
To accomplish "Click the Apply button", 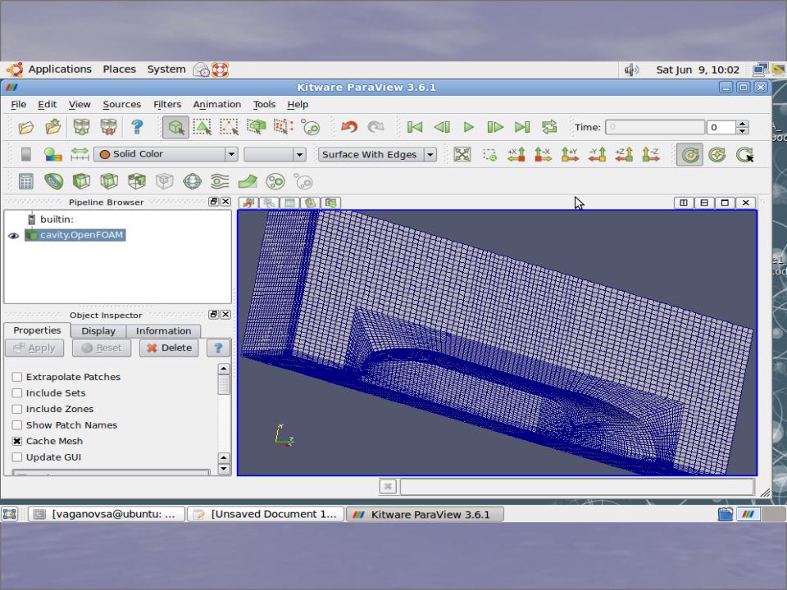I will tap(34, 347).
